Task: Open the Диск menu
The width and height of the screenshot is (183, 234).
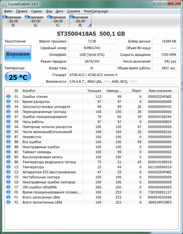Action: point(60,11)
